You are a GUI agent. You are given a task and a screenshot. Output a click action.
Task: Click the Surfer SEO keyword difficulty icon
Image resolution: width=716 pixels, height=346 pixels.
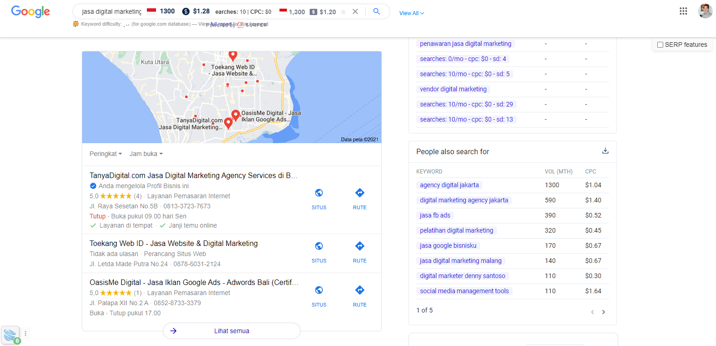76,24
